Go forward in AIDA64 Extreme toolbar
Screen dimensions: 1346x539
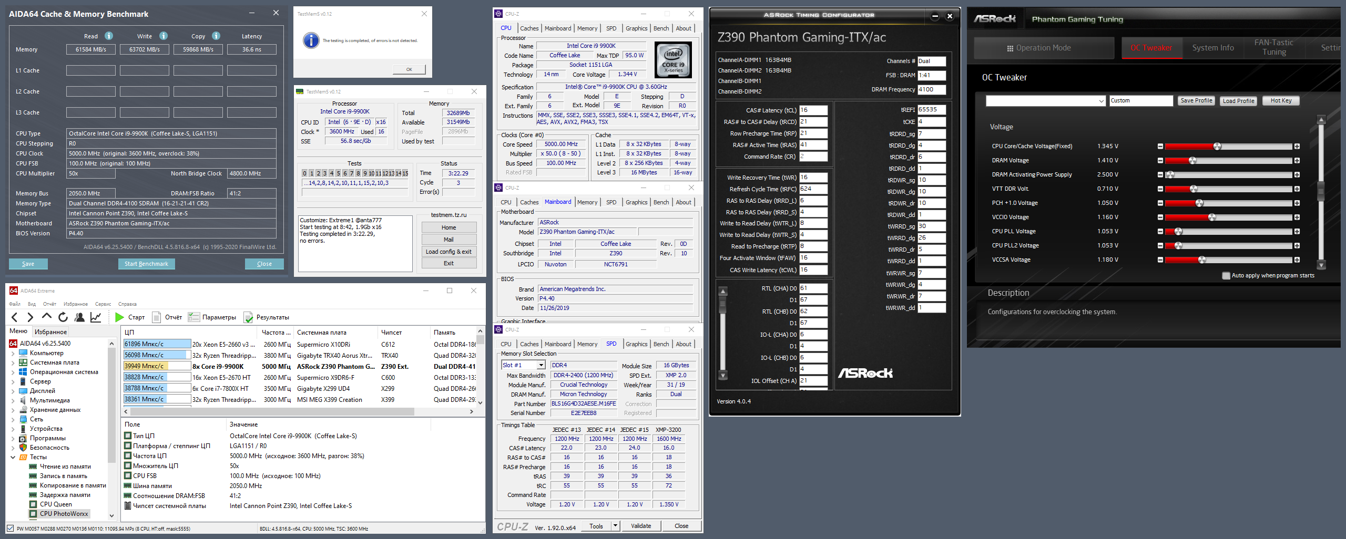point(30,317)
